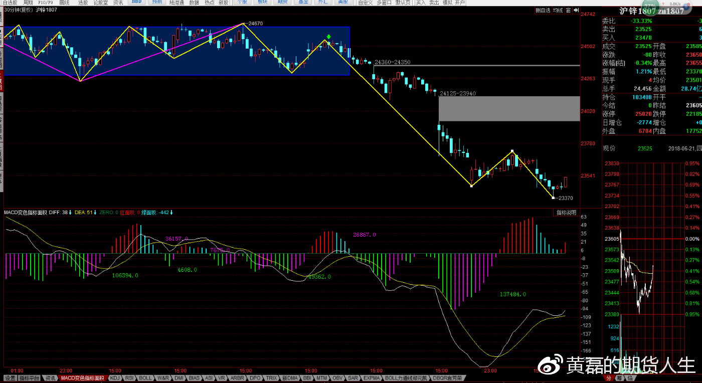Open the 多窗口 view option
Viewport: 702px width, 383px height.
tap(384, 3)
